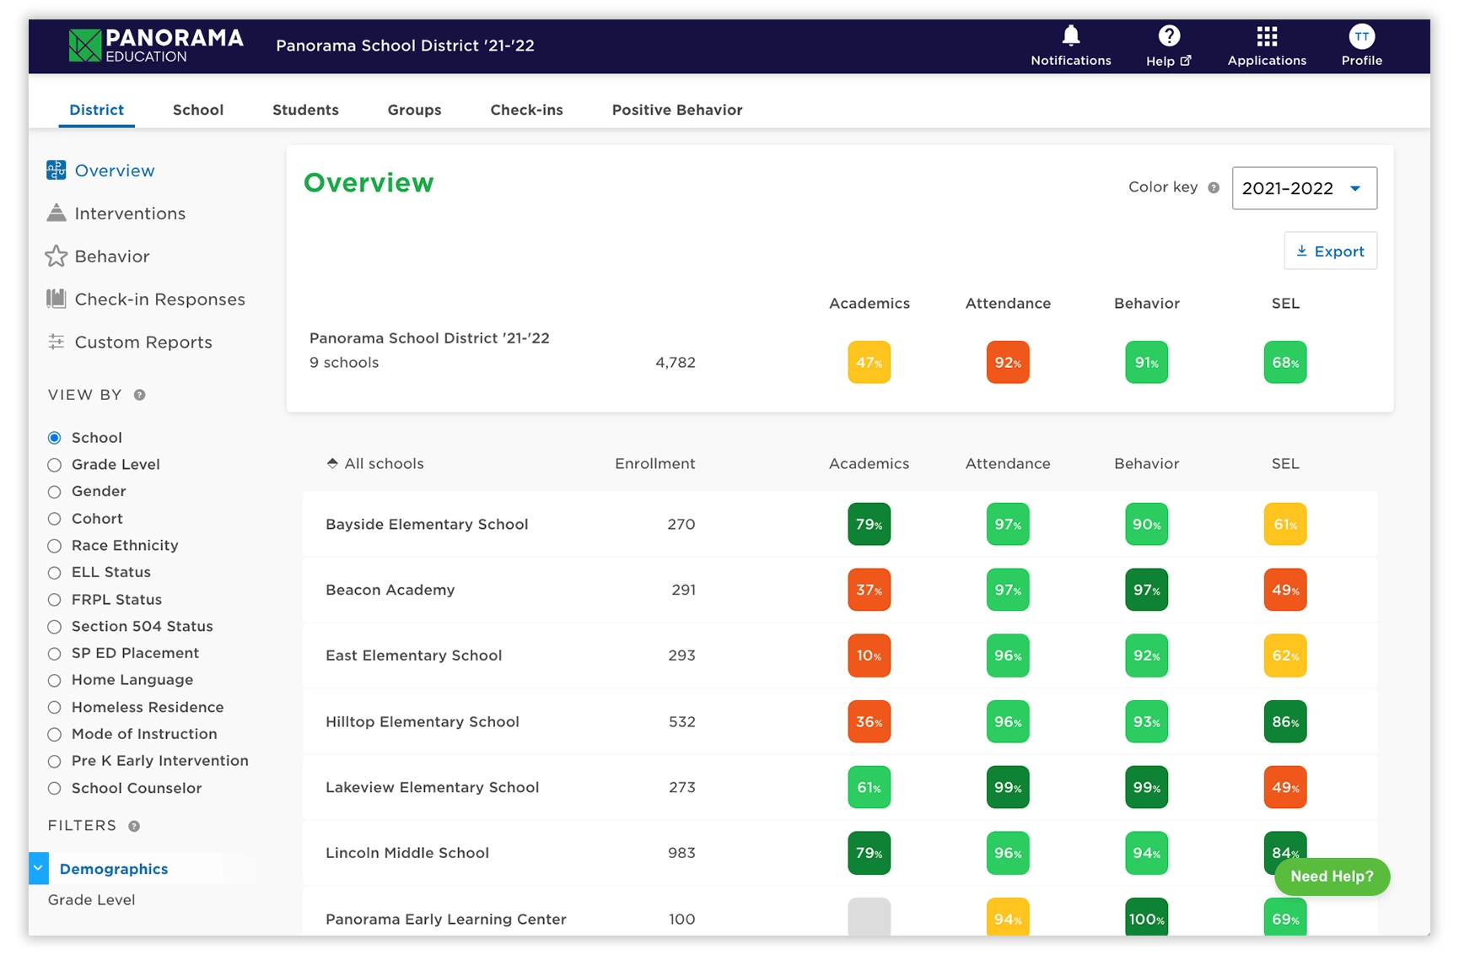
Task: Open Behavior star icon in sidebar
Action: click(x=57, y=256)
